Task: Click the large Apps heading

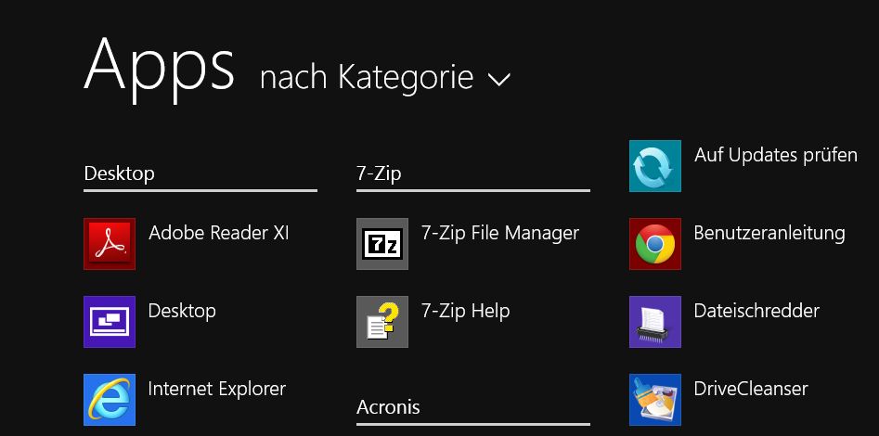Action: [160, 71]
